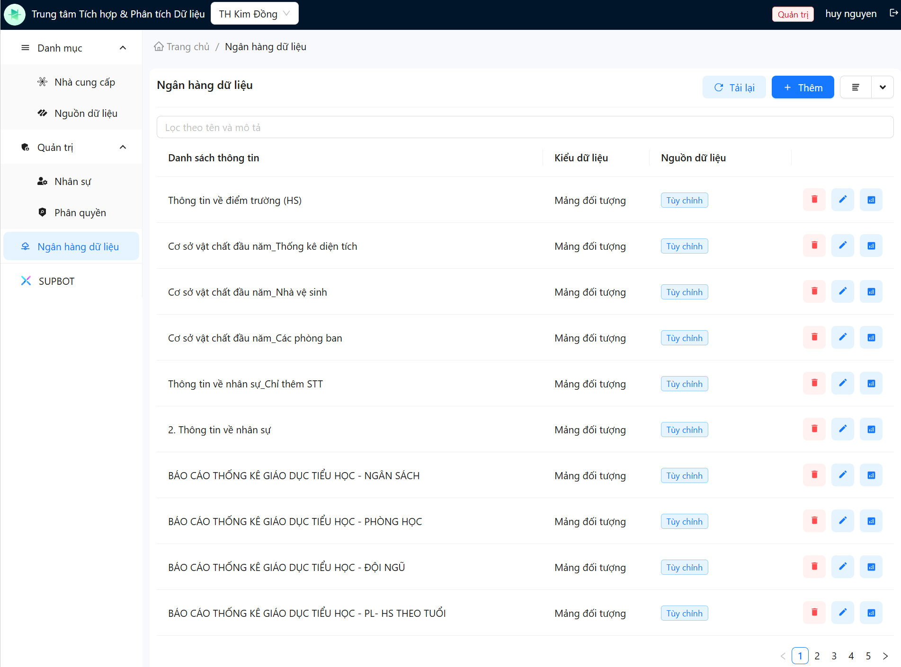Click the filter by name search field
Screen dimensions: 901x667
point(525,127)
